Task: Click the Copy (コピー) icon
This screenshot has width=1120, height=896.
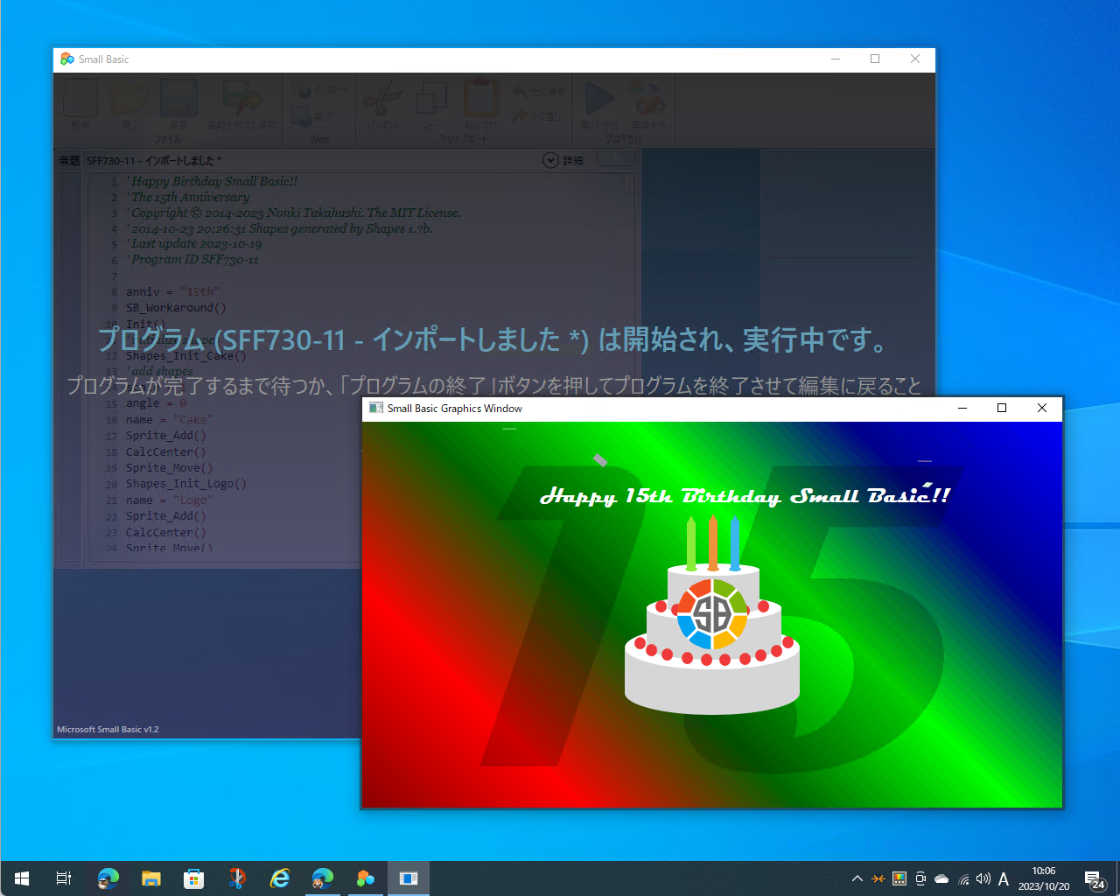Action: [431, 99]
